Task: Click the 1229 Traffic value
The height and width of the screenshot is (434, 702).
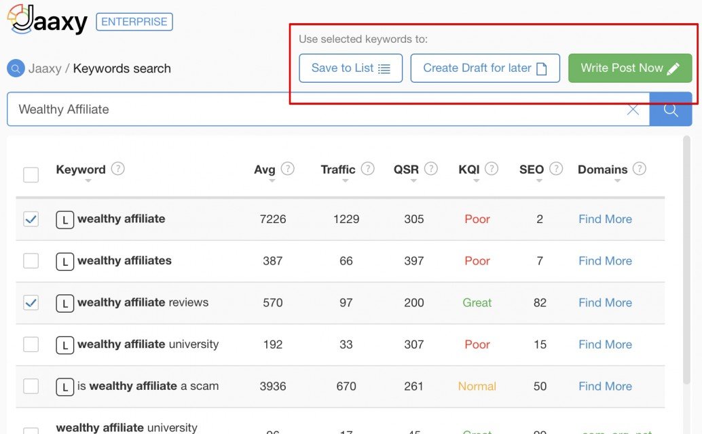Action: (x=346, y=219)
